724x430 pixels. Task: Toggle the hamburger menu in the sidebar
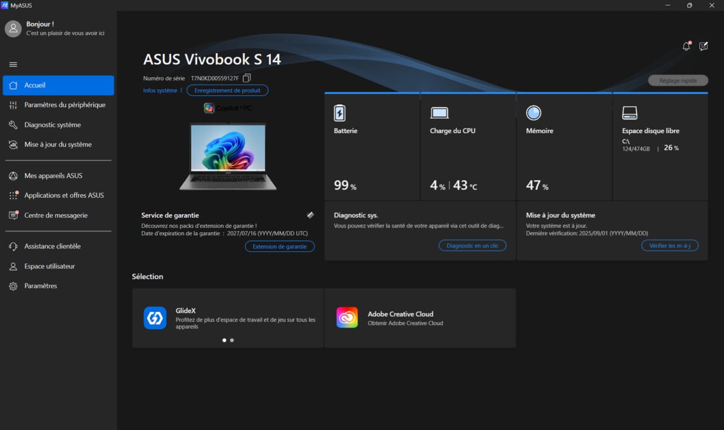(13, 65)
